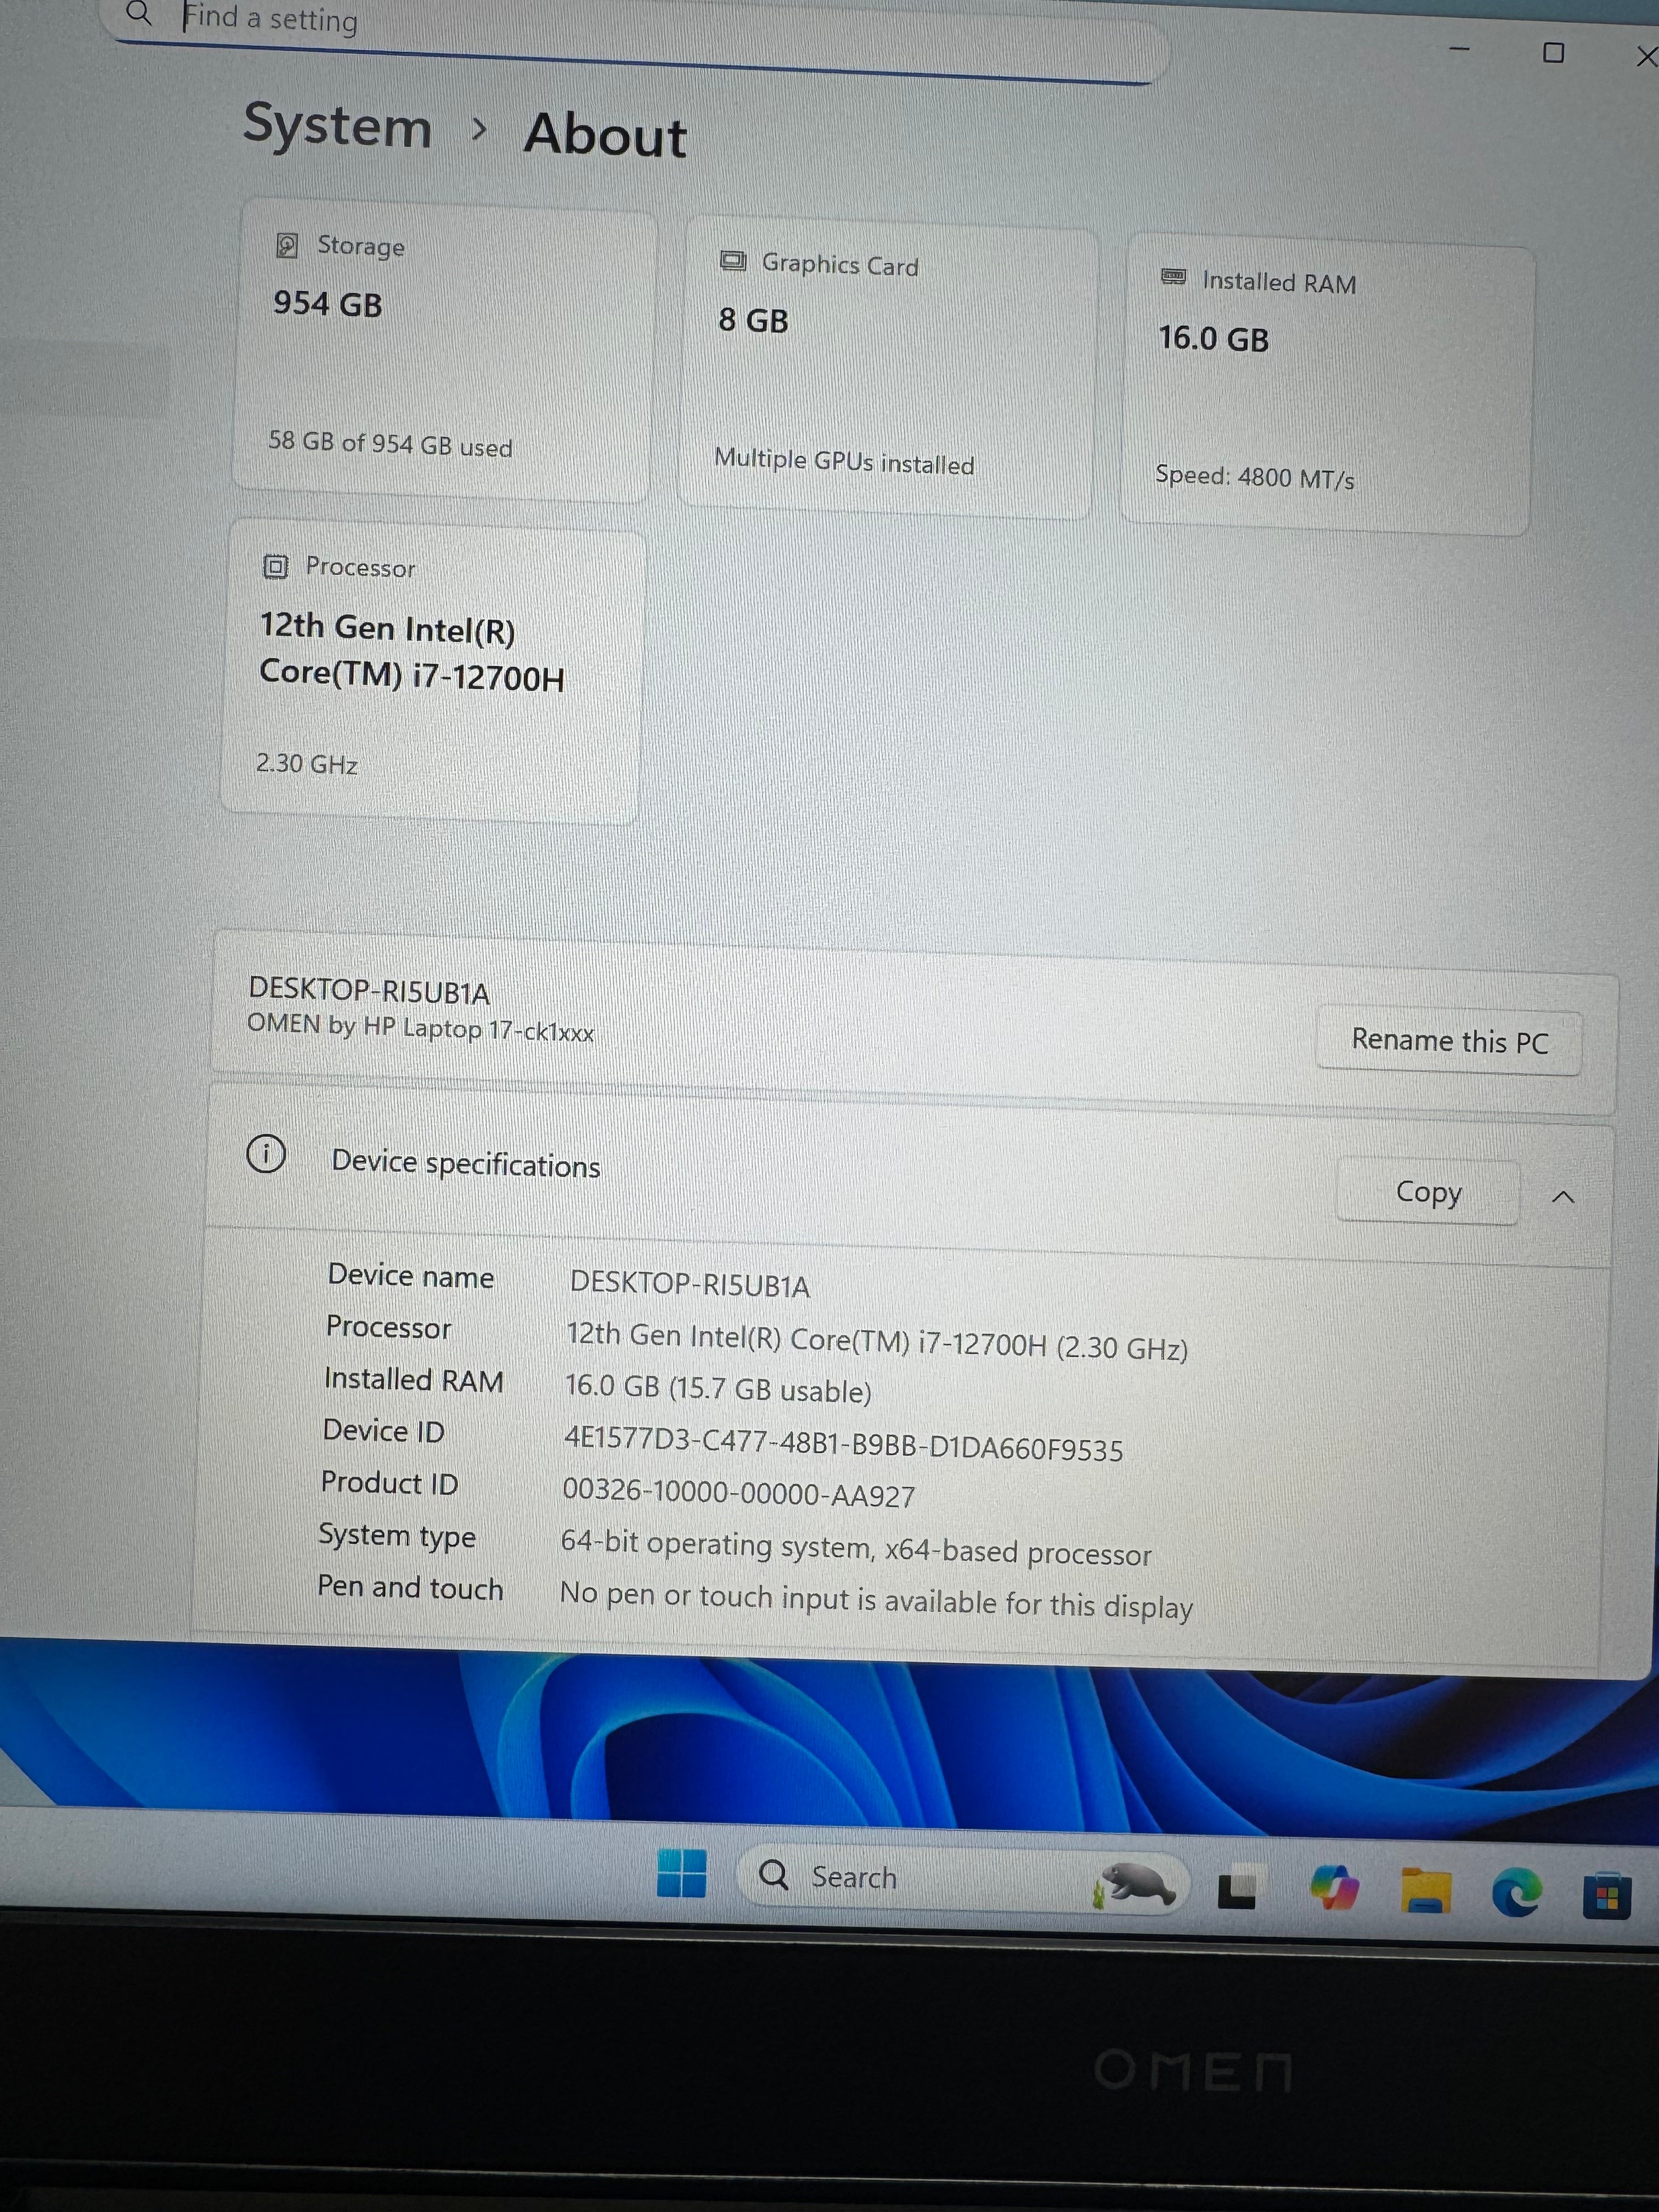This screenshot has width=1659, height=2212.
Task: Click the Device specifications info icon
Action: coord(266,1154)
